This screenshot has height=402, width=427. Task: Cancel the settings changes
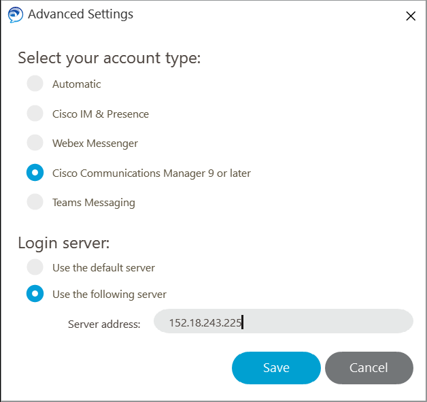[x=369, y=368]
